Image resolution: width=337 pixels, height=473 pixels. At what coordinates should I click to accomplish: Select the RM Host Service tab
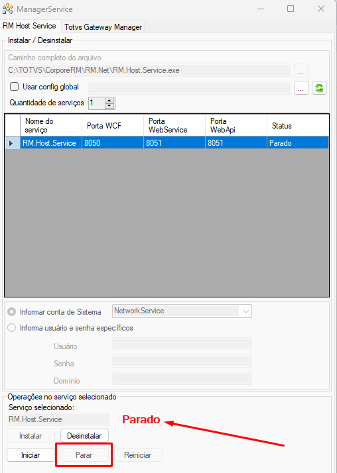[x=30, y=26]
